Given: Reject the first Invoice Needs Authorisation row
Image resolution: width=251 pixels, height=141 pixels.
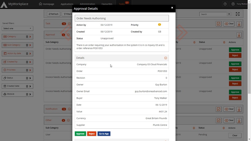Looking at the screenshot, I should coord(235,83).
